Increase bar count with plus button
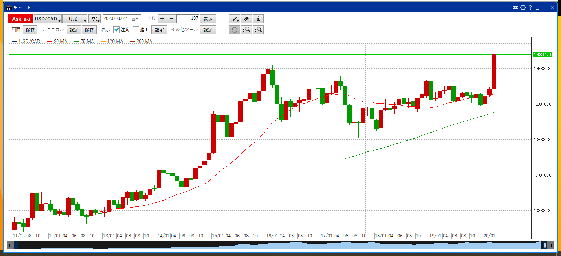561x256 pixels. coord(162,19)
